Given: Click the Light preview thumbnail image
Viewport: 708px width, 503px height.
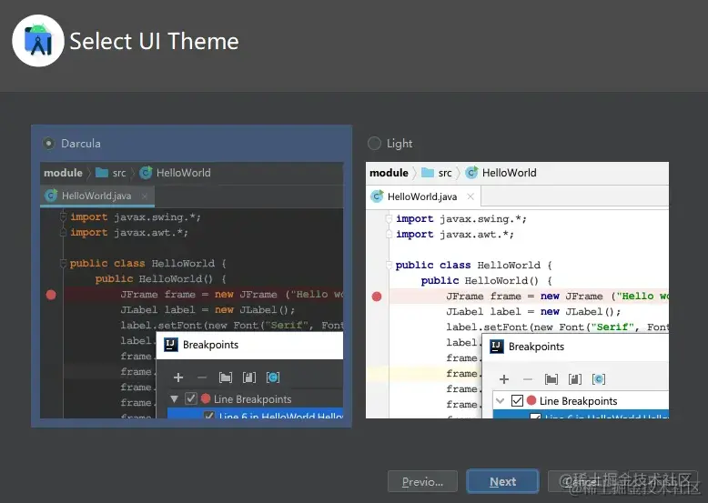Looking at the screenshot, I should 518,290.
